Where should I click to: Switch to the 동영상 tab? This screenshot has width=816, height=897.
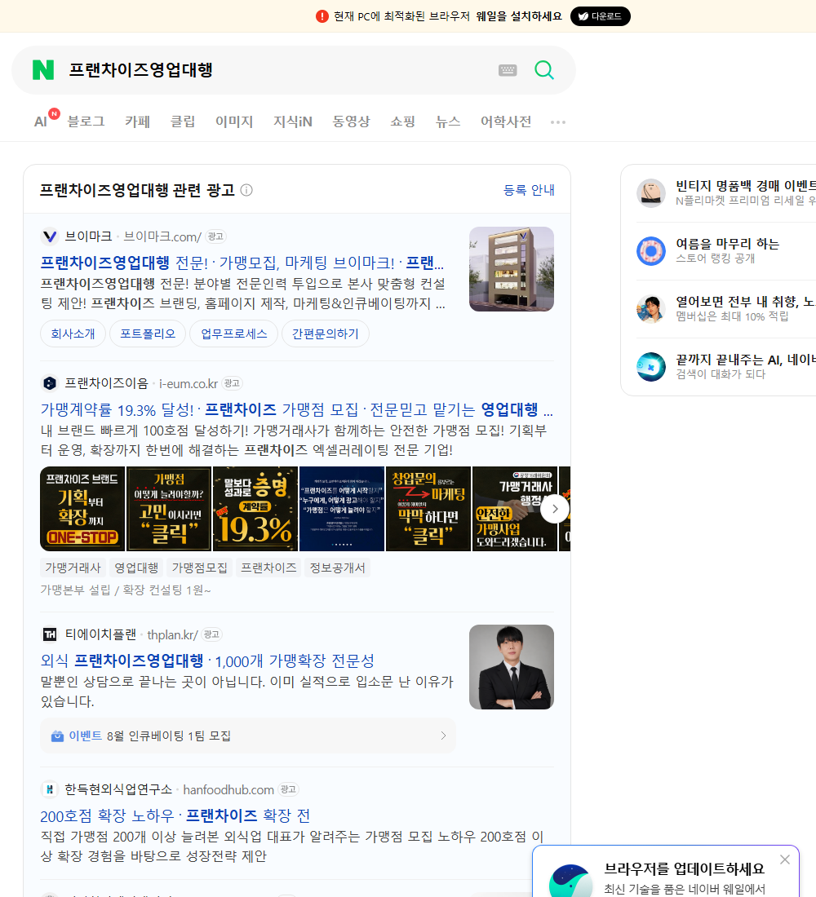pyautogui.click(x=351, y=122)
